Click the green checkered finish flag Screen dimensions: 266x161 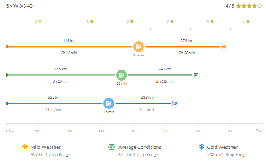click(x=196, y=75)
